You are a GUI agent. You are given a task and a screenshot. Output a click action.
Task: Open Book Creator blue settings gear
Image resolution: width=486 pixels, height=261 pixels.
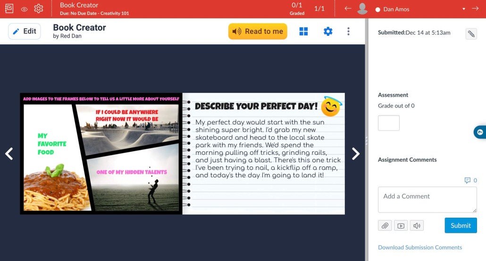pyautogui.click(x=328, y=31)
